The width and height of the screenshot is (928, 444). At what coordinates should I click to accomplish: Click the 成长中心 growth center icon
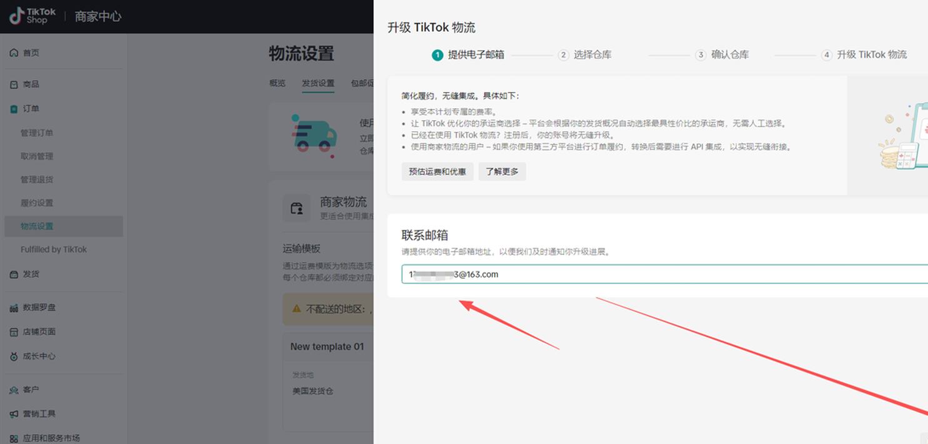(14, 356)
